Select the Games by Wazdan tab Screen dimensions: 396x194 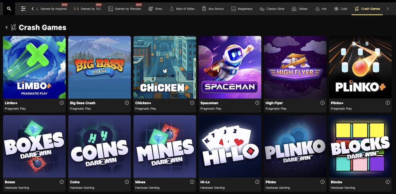[x=124, y=9]
